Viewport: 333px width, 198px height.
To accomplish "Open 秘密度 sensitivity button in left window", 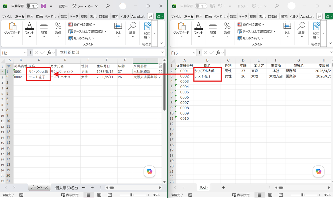I will click(147, 31).
